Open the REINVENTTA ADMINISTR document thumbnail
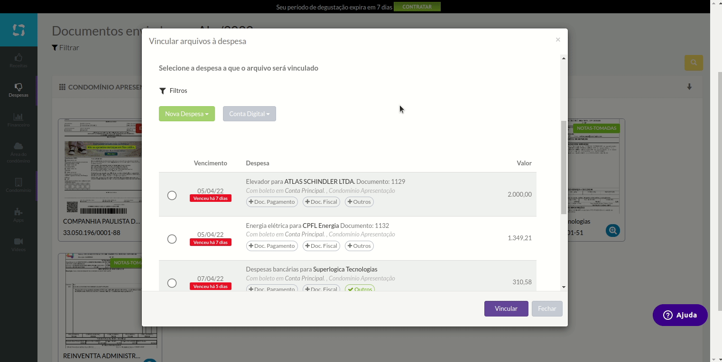The width and height of the screenshot is (722, 362). tap(110, 301)
